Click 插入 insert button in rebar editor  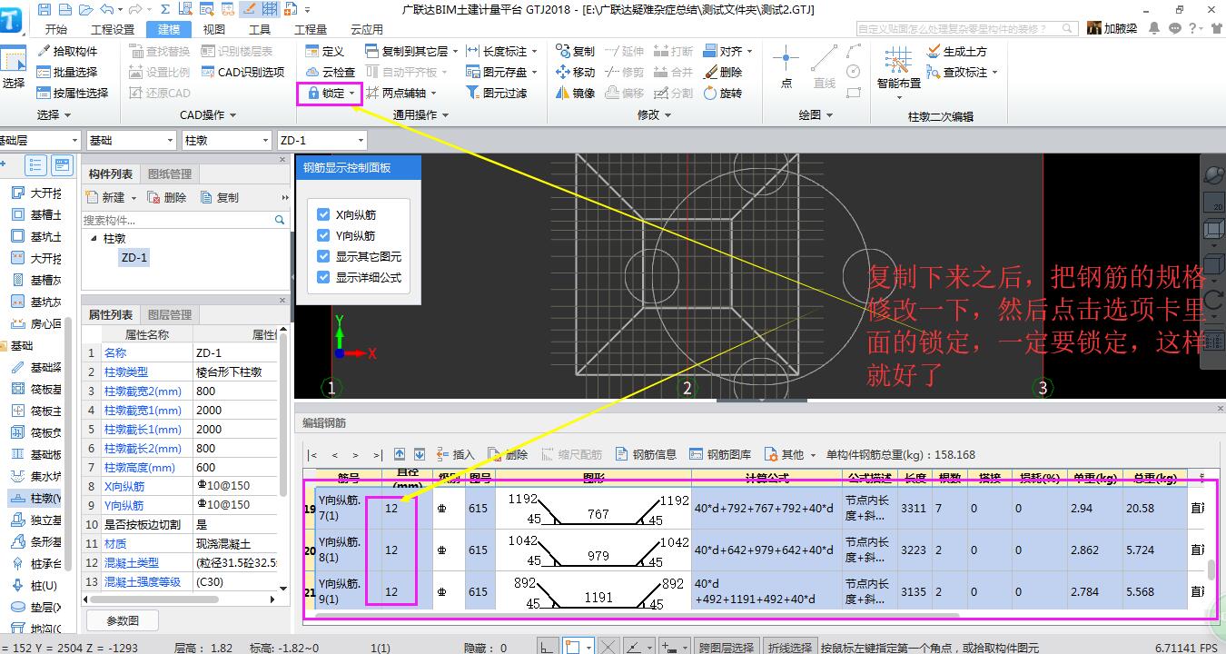455,454
